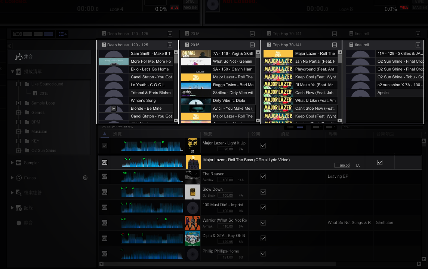Image resolution: width=428 pixels, height=269 pixels.
Task: Click the CUE icon on Phillip Phillips-Home row
Action: click(105, 254)
